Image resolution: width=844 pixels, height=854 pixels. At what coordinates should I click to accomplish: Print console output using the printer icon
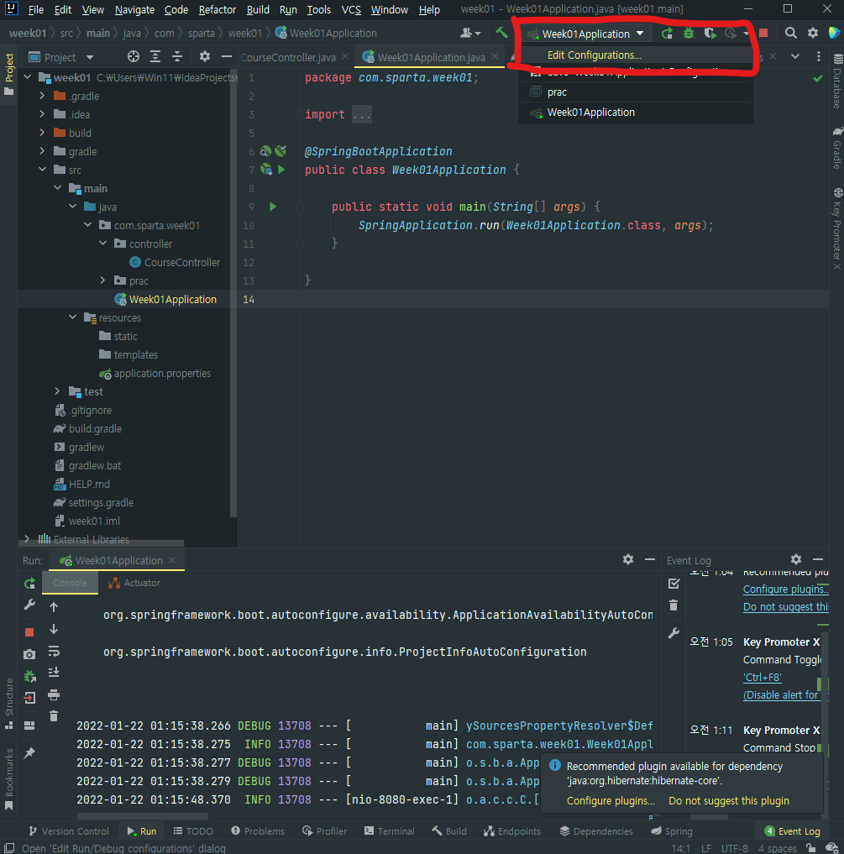(52, 695)
